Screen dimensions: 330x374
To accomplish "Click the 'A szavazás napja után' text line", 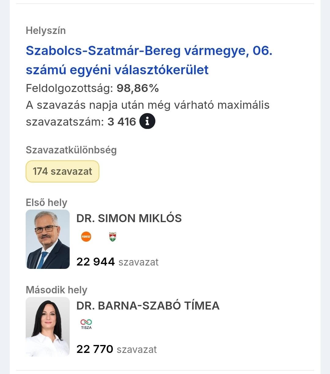I will point(148,105).
